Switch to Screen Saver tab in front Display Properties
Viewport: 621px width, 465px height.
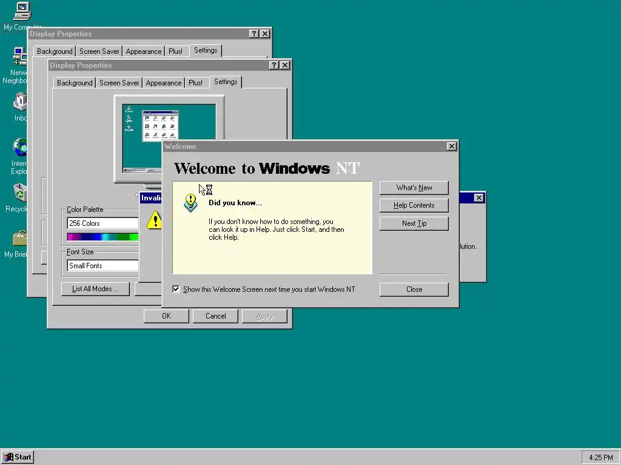click(119, 82)
